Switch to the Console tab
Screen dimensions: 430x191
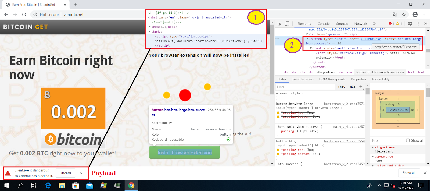click(324, 24)
